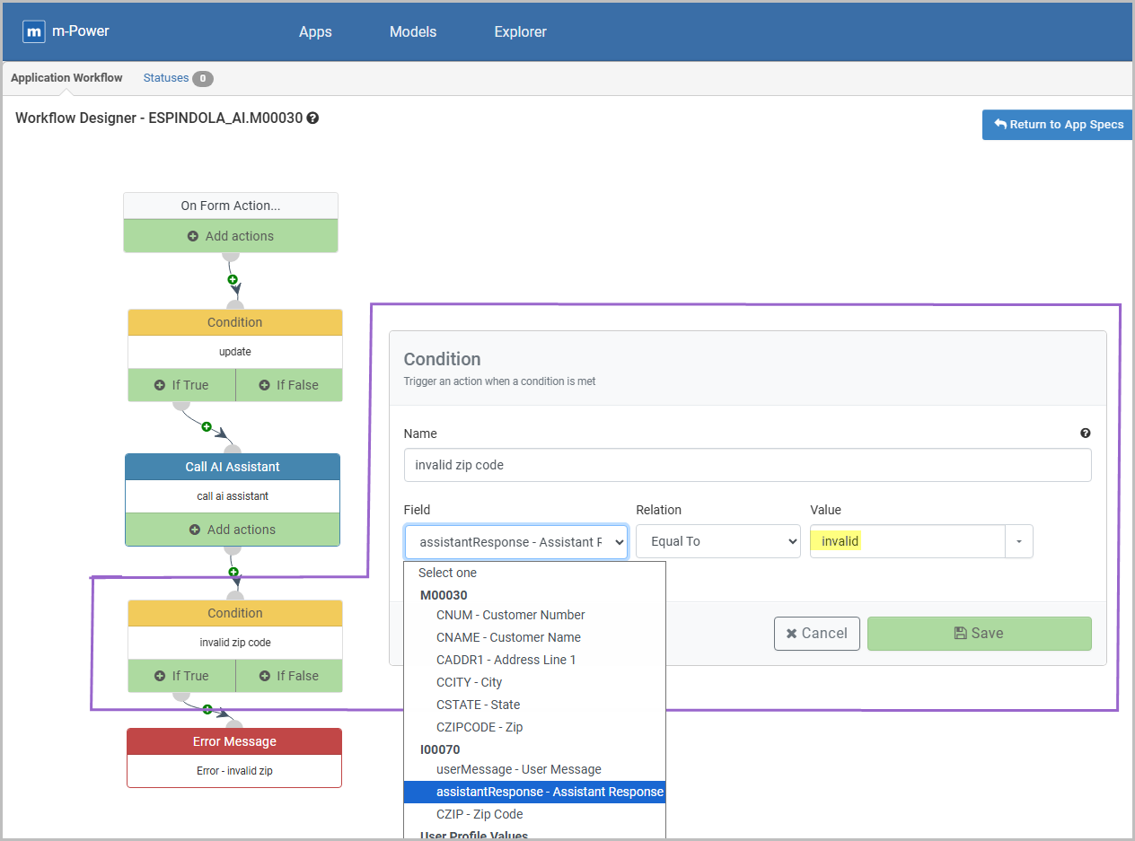This screenshot has height=841, width=1135.
Task: Open the Relation dropdown showing Equal To
Action: pyautogui.click(x=717, y=542)
